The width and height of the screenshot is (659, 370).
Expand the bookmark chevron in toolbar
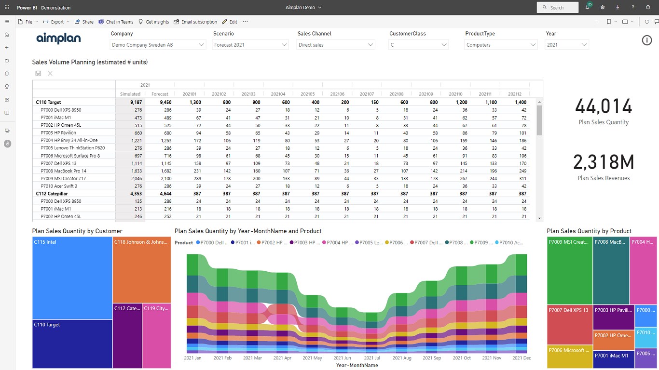616,22
